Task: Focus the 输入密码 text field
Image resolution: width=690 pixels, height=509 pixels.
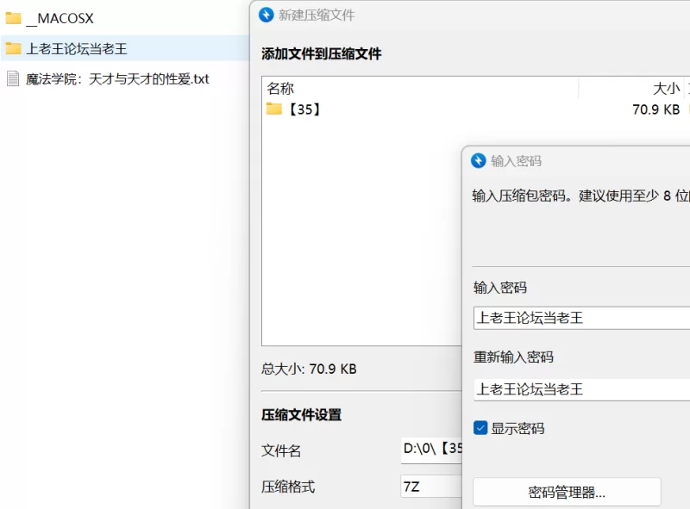Action: (x=580, y=318)
